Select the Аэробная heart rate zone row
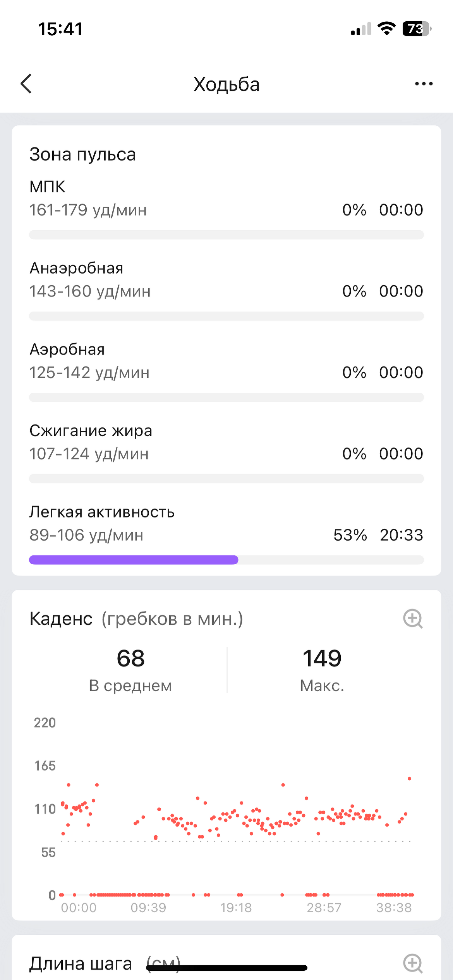 coord(226,361)
